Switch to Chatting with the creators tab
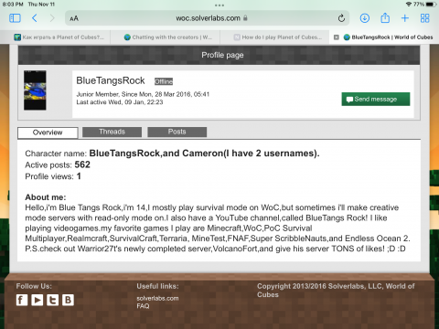This screenshot has width=439, height=329. [x=167, y=37]
